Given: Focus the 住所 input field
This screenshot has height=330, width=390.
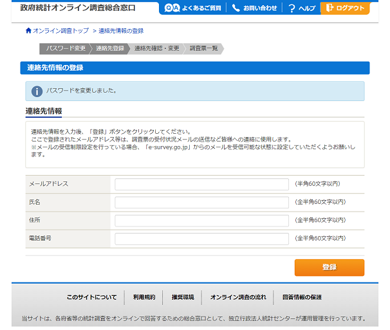Looking at the screenshot, I should coord(201,221).
